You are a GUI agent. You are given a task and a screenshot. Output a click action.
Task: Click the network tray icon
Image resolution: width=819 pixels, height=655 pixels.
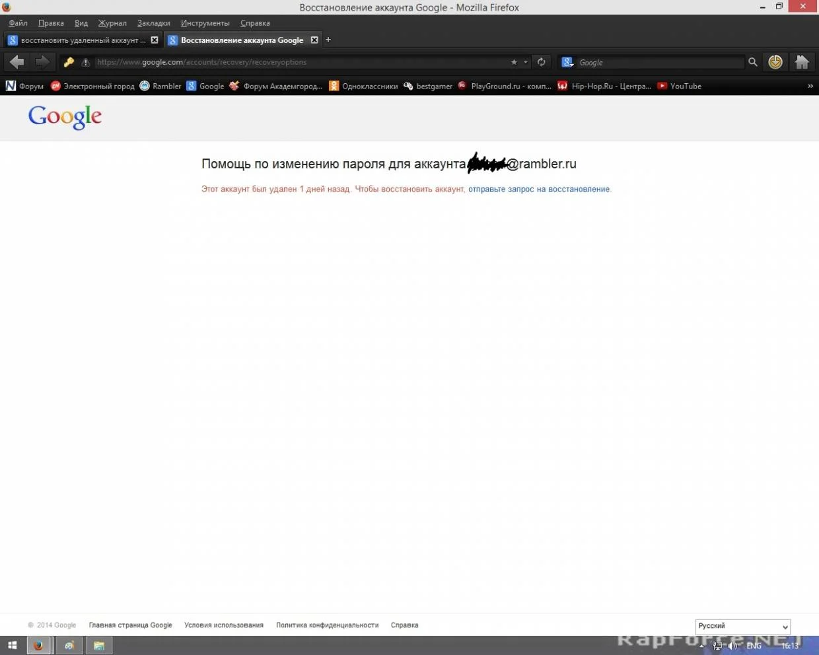click(x=717, y=646)
